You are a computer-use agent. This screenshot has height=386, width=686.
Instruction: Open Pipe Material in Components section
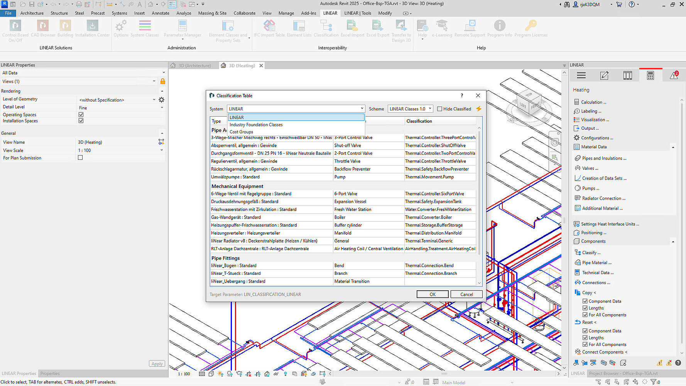tap(596, 262)
